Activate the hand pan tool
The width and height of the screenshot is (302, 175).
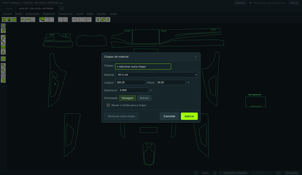[x=3, y=31]
